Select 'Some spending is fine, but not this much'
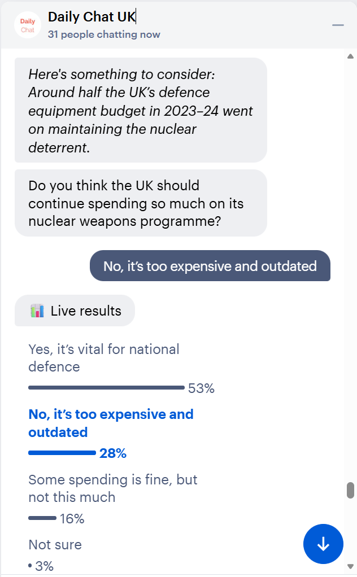Screen dimensions: 357x577 coord(112,488)
